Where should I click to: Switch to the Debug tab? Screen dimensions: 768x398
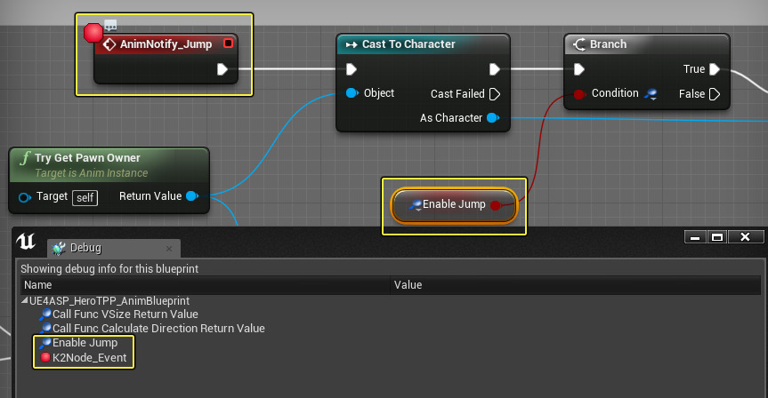pyautogui.click(x=85, y=248)
